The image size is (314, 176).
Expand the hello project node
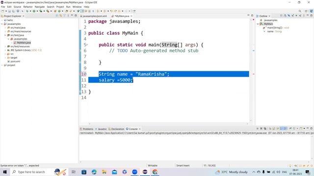(x=2, y=20)
